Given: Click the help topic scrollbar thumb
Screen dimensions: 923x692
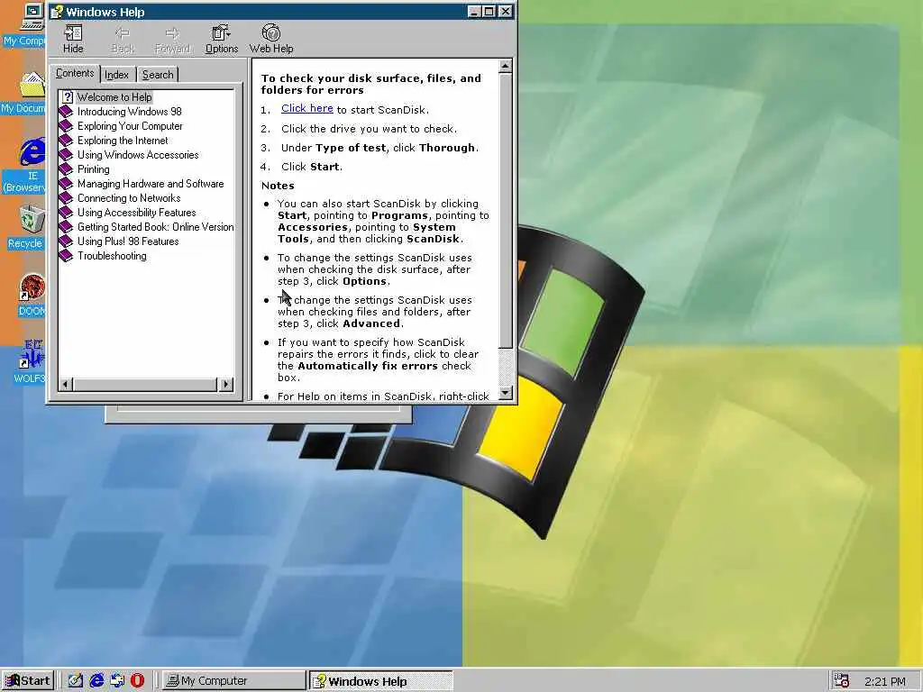Looking at the screenshot, I should tap(505, 210).
